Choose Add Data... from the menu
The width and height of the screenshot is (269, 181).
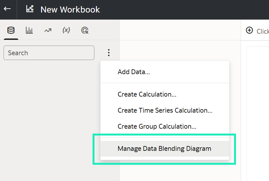point(165,72)
